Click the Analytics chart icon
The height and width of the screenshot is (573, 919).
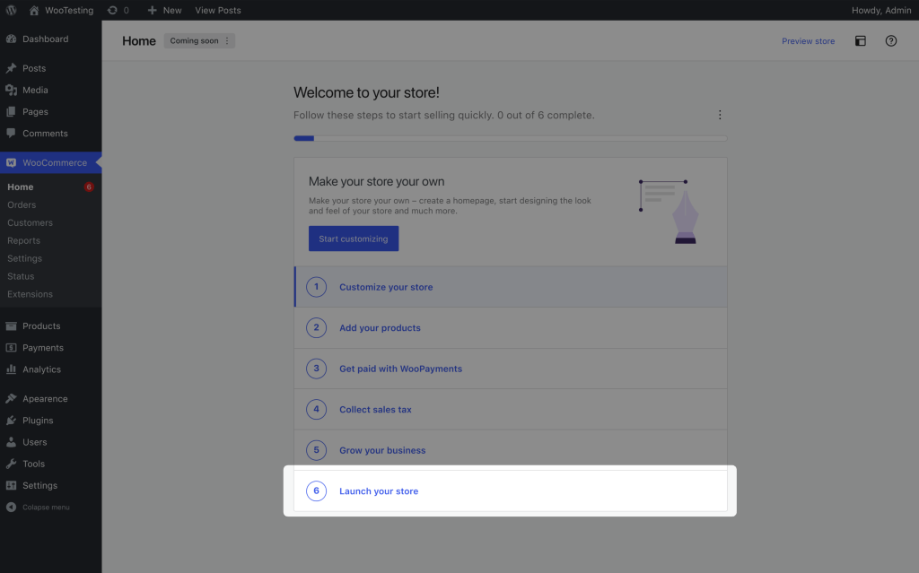tap(12, 369)
